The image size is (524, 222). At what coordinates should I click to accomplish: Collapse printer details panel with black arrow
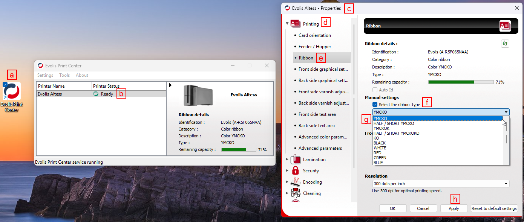[170, 85]
